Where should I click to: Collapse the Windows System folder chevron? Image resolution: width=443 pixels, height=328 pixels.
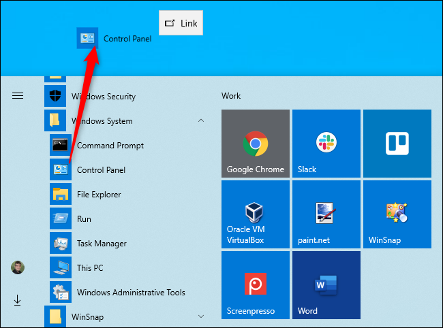[x=201, y=121]
